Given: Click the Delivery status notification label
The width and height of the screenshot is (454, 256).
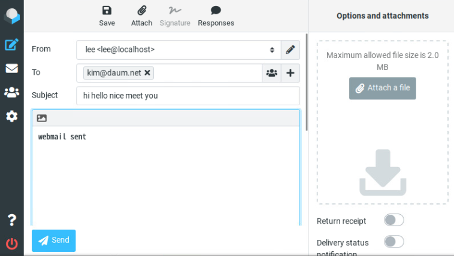Looking at the screenshot, I should click(343, 248).
